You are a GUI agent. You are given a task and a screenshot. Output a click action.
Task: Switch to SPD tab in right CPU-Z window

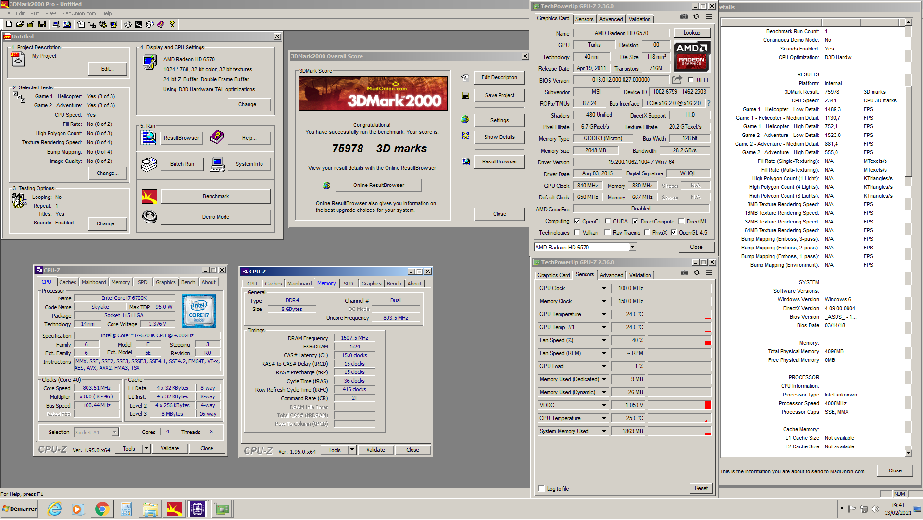pos(349,284)
